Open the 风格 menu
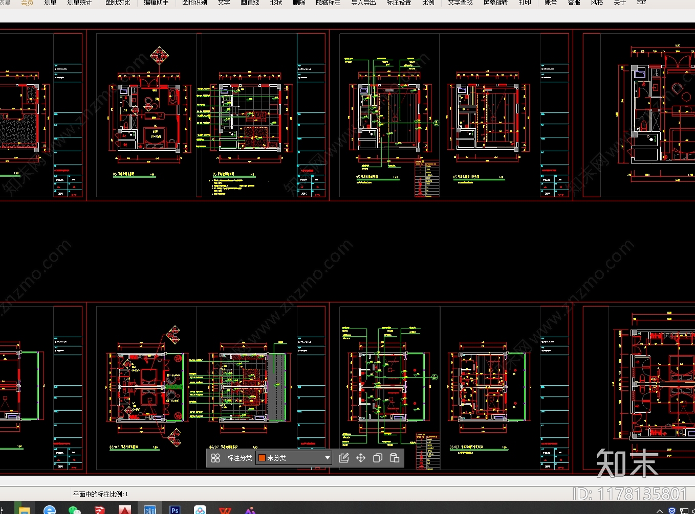This screenshot has height=514, width=695. [597, 3]
